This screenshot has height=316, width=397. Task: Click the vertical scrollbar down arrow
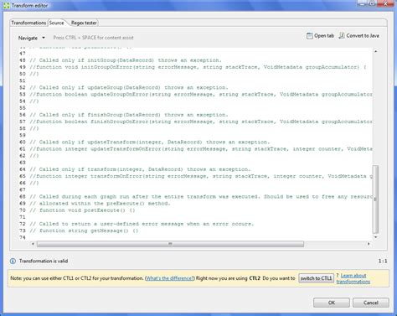click(376, 237)
